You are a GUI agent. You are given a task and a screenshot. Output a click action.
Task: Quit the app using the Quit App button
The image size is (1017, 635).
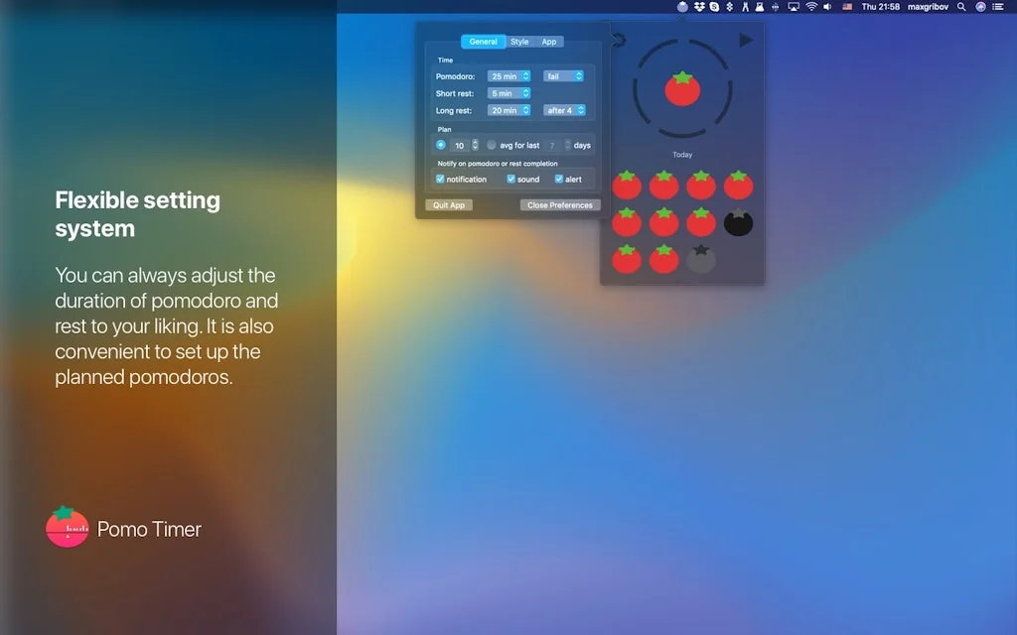click(449, 204)
